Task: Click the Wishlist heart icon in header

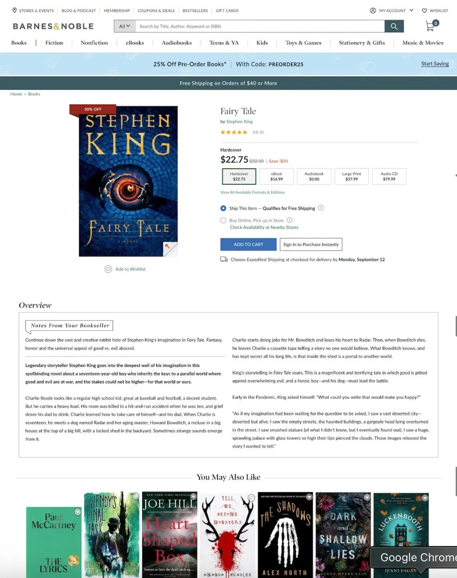Action: [x=424, y=11]
